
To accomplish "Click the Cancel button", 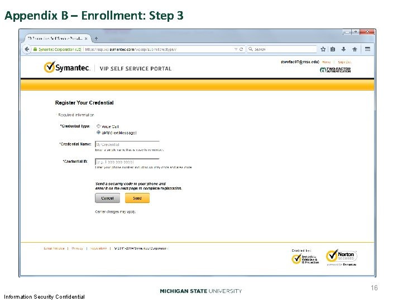I will [107, 198].
